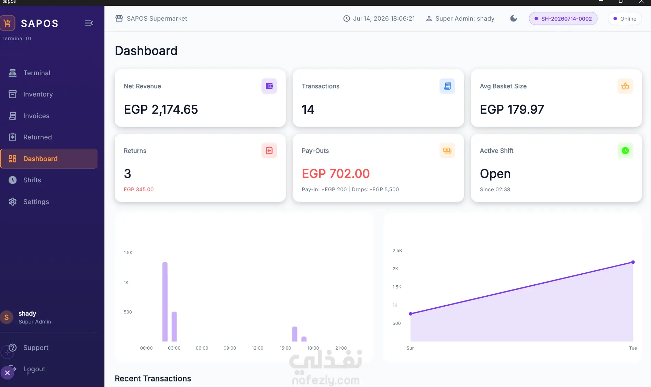Click the Inventory box icon
Image resolution: width=651 pixels, height=387 pixels.
[x=13, y=94]
